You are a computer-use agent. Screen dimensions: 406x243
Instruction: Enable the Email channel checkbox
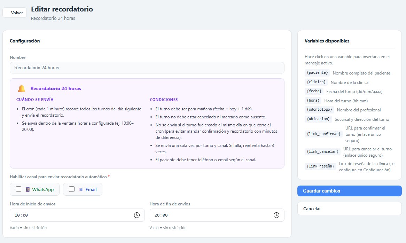[x=72, y=189]
